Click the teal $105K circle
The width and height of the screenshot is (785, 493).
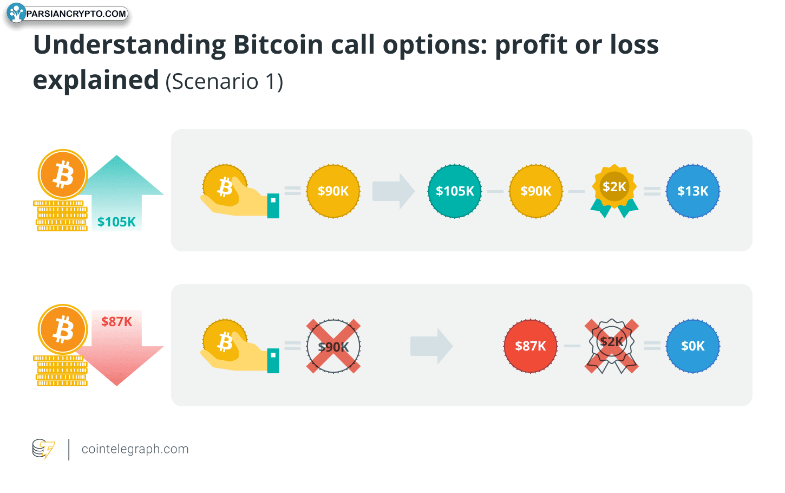[455, 191]
